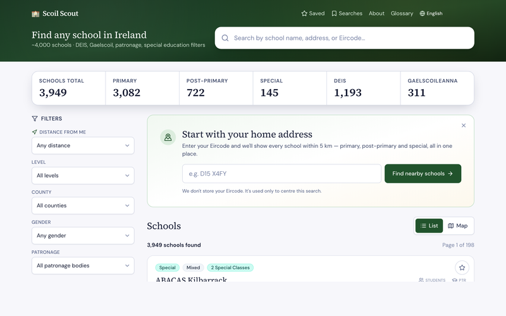Save ABACAS Kilbarrack with star button
506x316 pixels.
click(462, 267)
